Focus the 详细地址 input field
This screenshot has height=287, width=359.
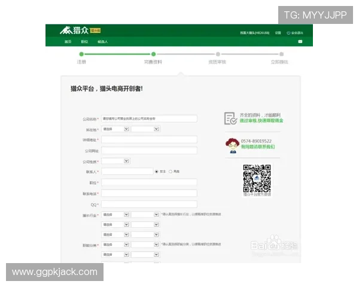coord(149,139)
